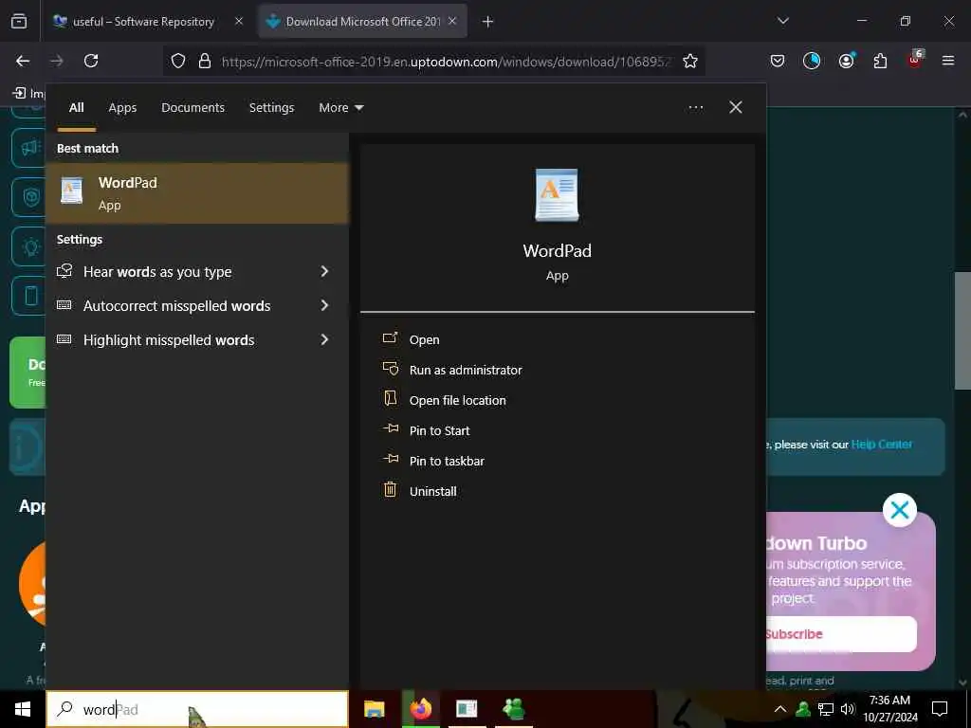The height and width of the screenshot is (728, 971).
Task: Run WordPad as administrator
Action: (465, 371)
